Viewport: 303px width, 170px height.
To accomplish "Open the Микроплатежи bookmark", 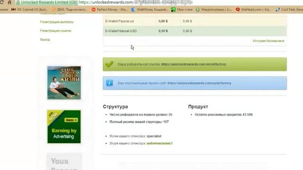I will coord(214,9).
